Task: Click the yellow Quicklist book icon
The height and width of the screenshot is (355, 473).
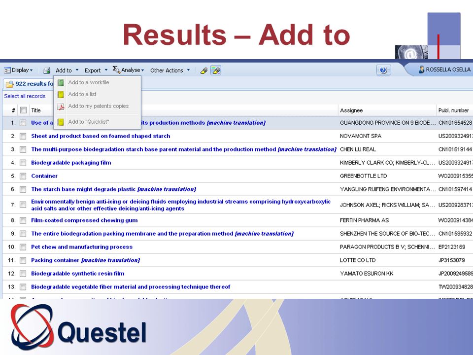Action: 61,122
